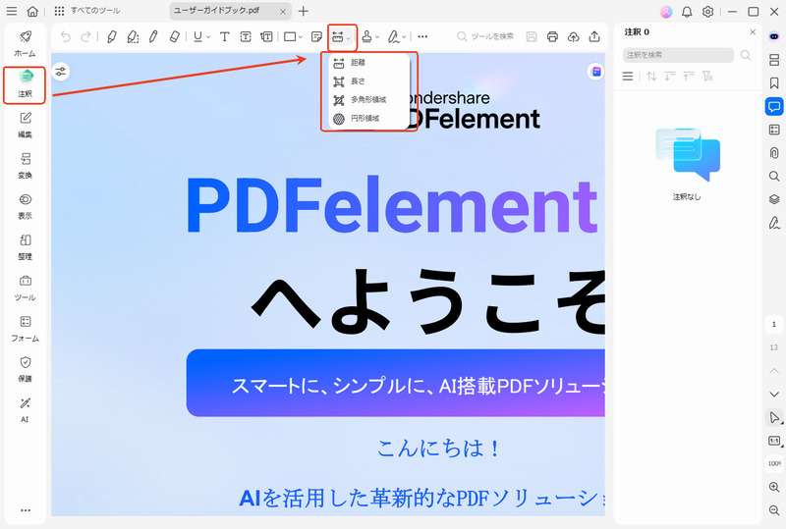Open the フォーム sidebar tab
Viewport: 786px width, 529px height.
(26, 329)
